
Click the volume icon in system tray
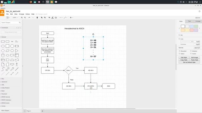(183, 2)
